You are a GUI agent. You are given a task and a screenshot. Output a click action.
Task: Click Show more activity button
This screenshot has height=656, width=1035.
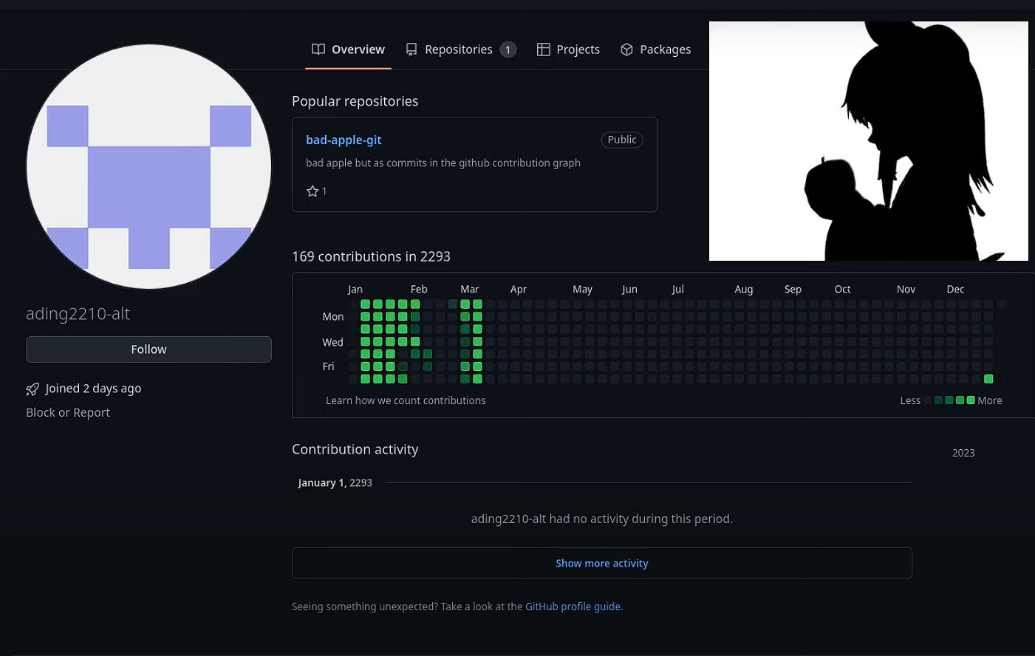(601, 563)
